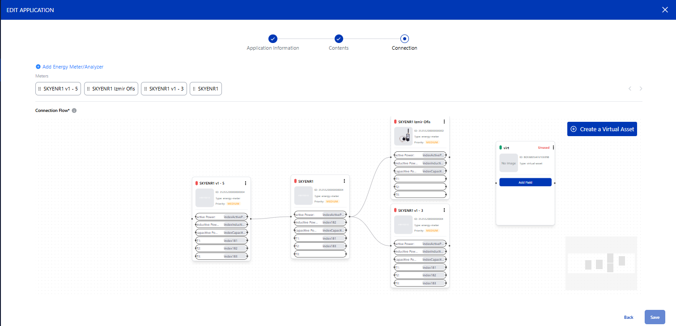
Task: Select capacitive Power field in SKYENR1 v1 - 5
Action: click(221, 233)
